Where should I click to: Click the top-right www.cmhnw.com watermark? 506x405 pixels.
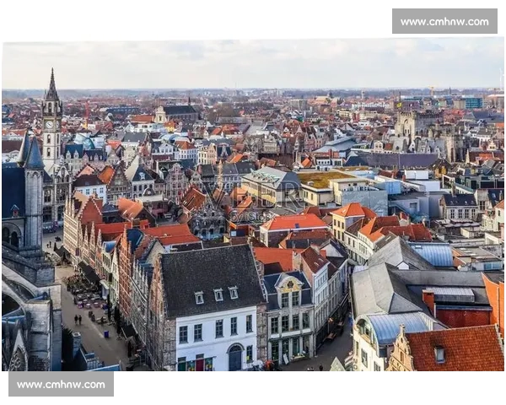tap(444, 21)
